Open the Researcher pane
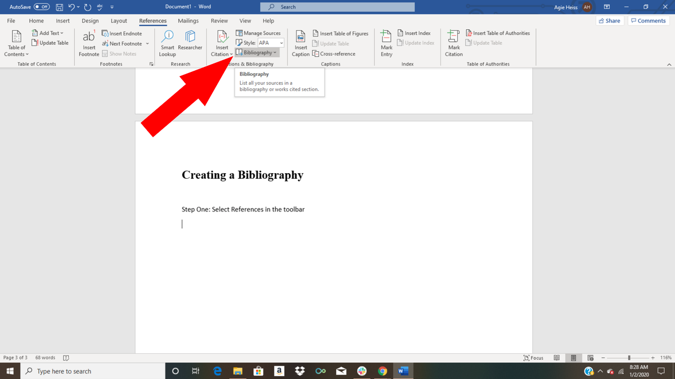Viewport: 675px width, 379px height. coord(190,39)
